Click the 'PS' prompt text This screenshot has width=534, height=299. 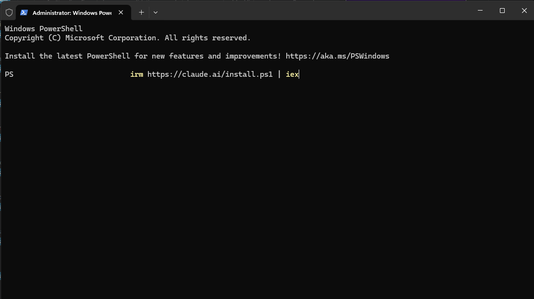tap(9, 74)
